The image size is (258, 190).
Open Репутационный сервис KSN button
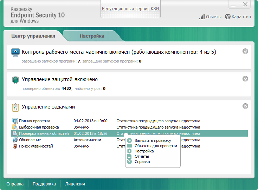(x=130, y=9)
